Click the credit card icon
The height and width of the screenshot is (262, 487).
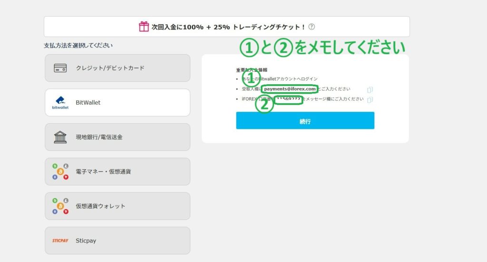pos(60,68)
